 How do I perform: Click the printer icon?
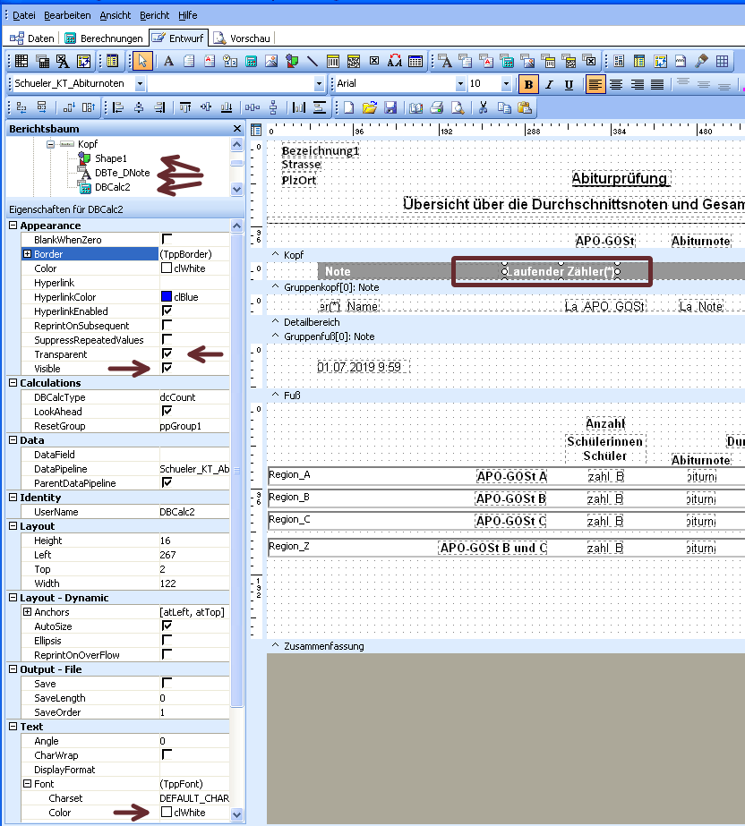point(437,107)
